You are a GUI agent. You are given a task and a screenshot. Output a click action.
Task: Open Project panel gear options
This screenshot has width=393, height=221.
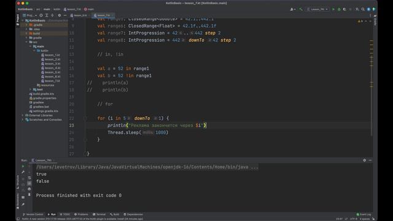(x=60, y=15)
